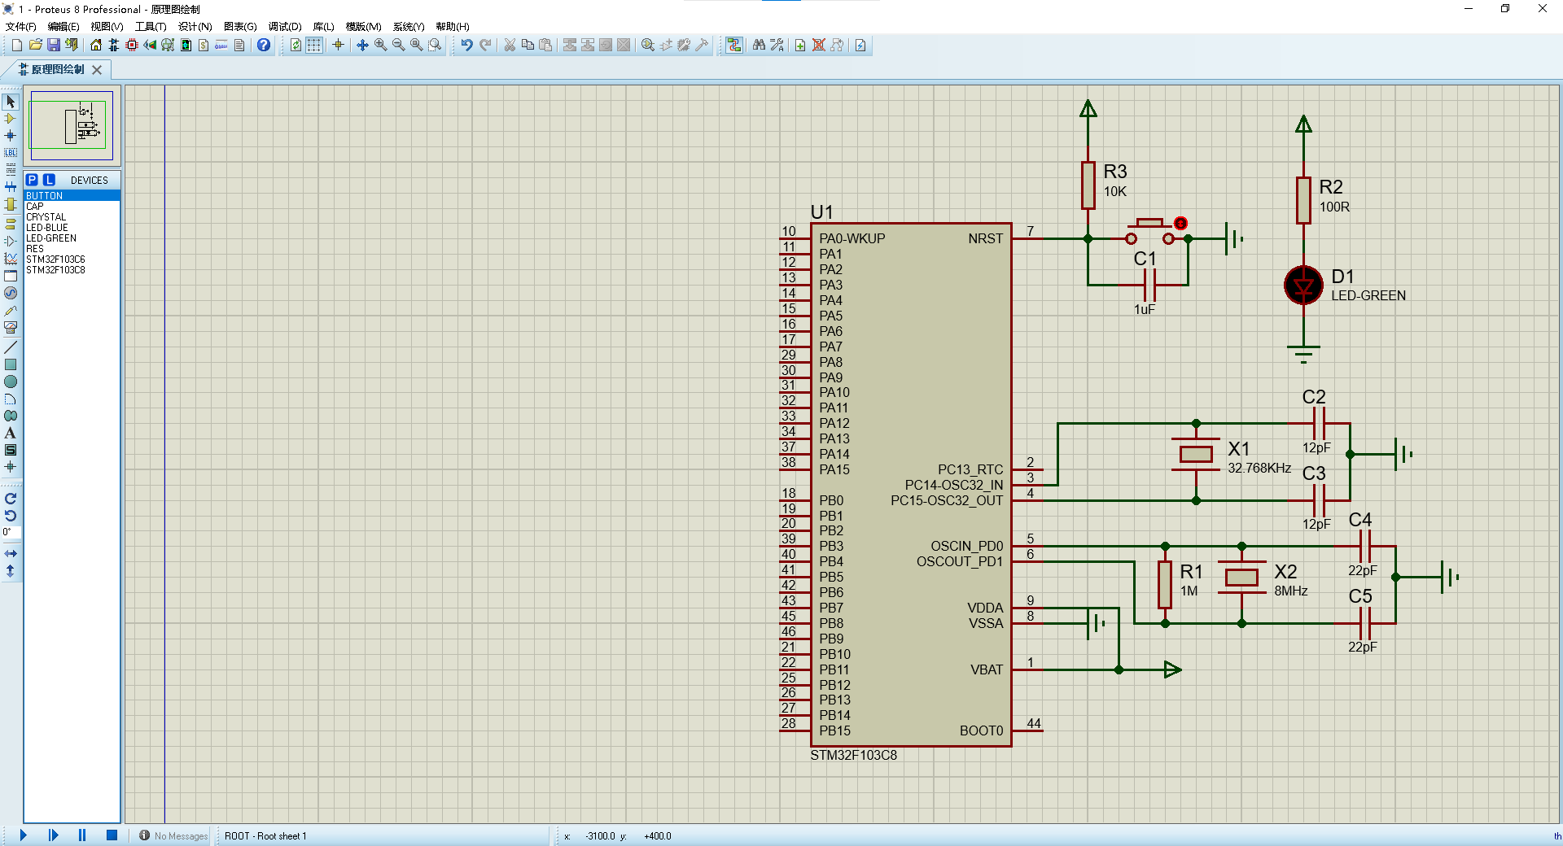Click the Cut scissors icon
1563x846 pixels.
coord(510,46)
